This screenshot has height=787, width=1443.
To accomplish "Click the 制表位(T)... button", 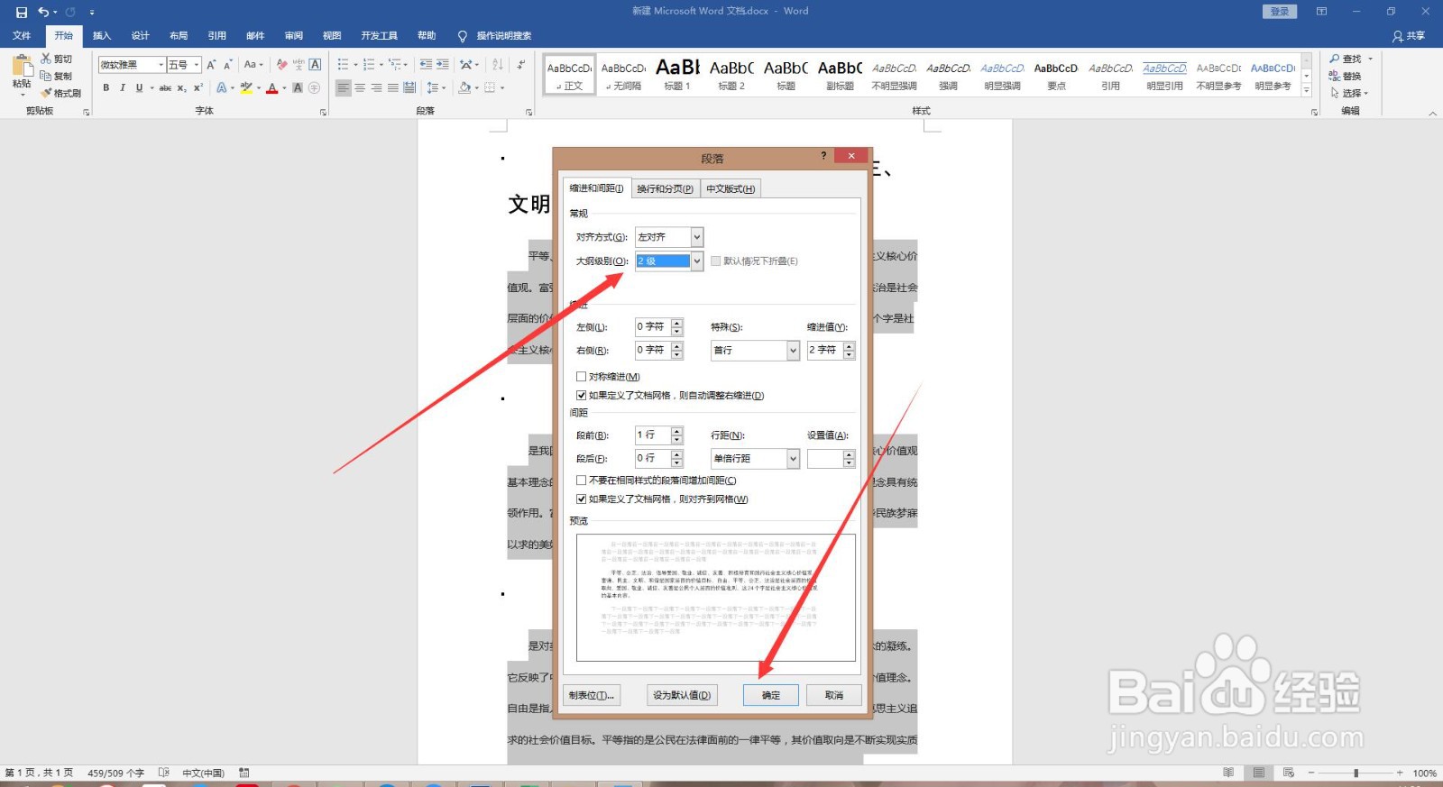I will pos(592,695).
